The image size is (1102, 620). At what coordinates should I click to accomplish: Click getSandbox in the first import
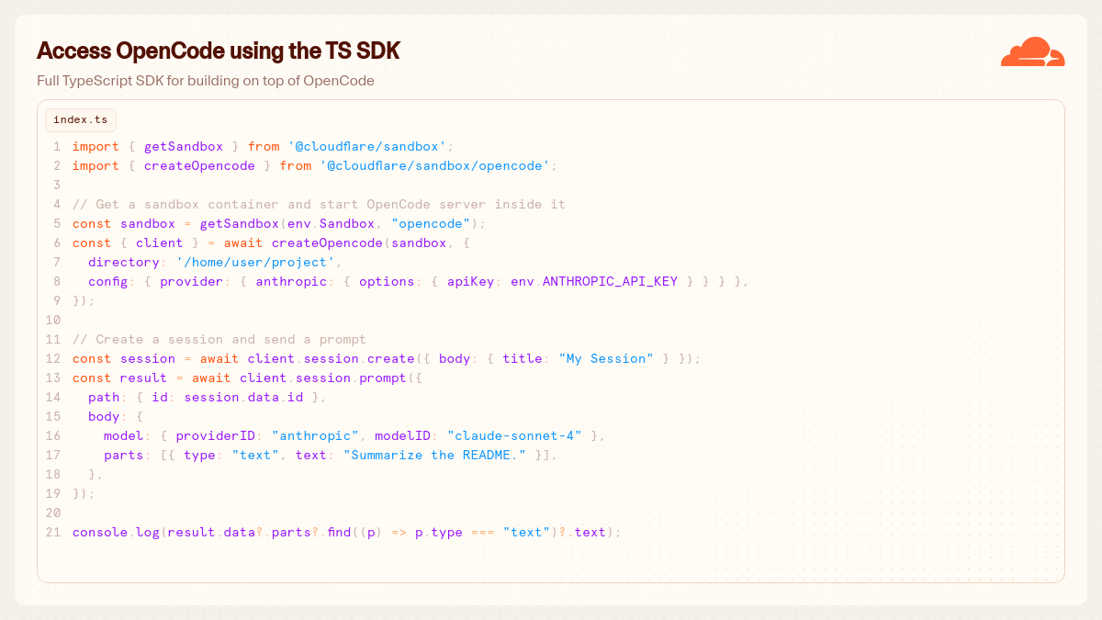[184, 147]
